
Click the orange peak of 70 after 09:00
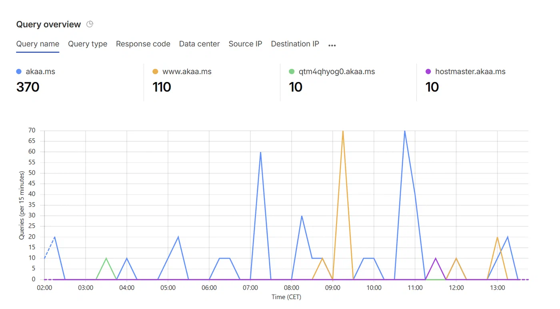point(343,131)
